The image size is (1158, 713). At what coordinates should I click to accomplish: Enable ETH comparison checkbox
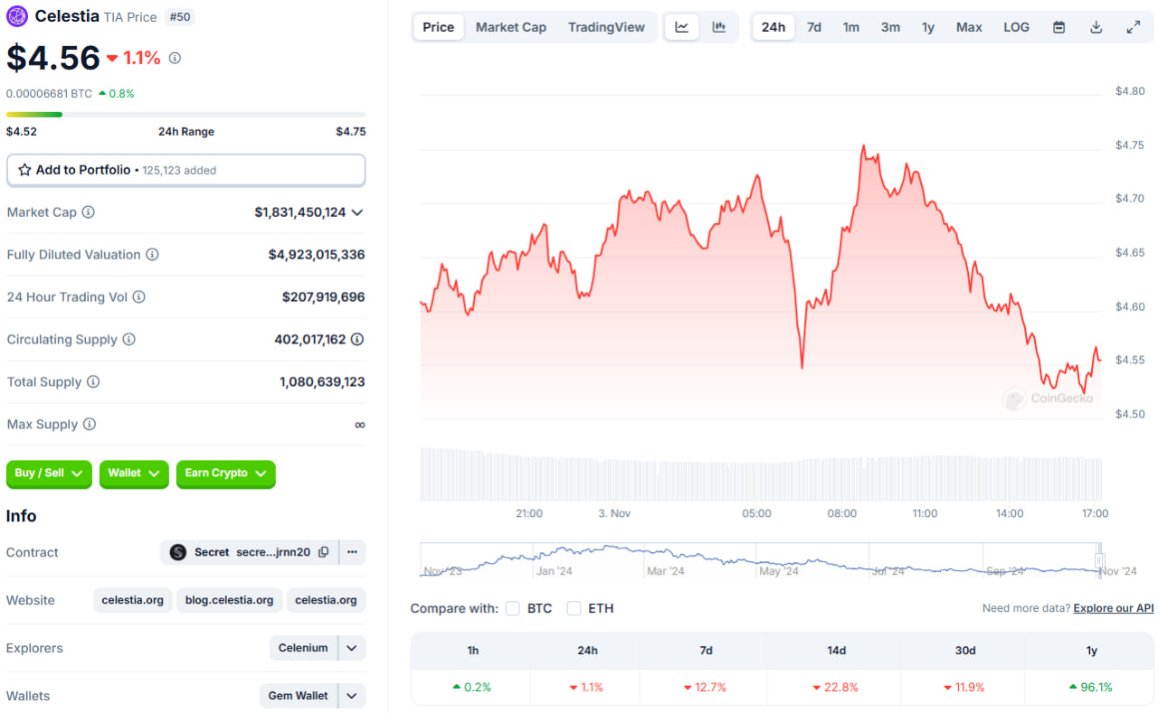point(574,608)
